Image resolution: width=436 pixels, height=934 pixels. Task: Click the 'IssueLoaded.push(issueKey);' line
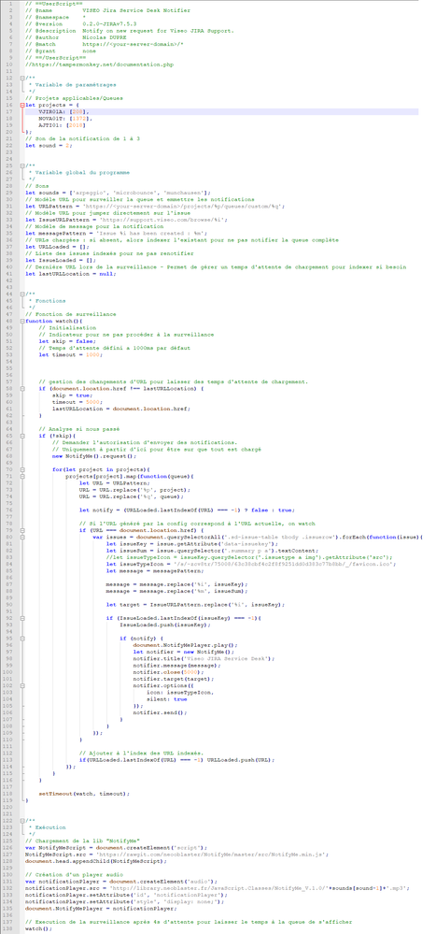point(165,625)
